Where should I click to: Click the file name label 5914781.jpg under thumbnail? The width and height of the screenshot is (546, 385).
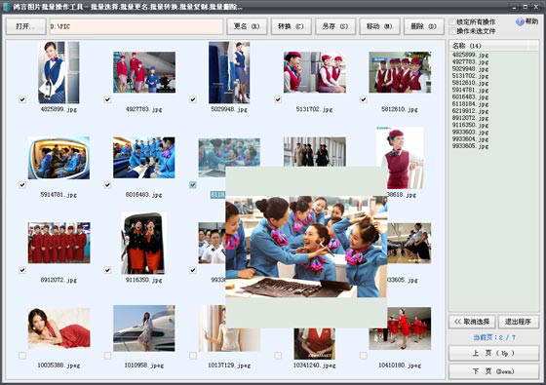pyautogui.click(x=58, y=195)
